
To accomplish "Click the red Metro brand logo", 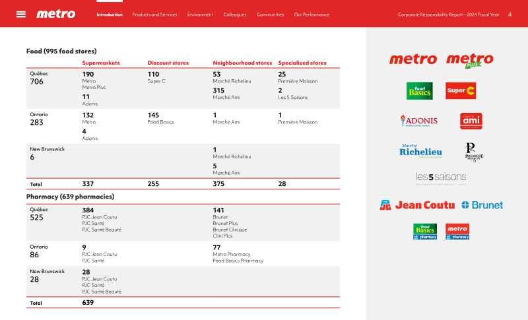I will click(x=413, y=59).
